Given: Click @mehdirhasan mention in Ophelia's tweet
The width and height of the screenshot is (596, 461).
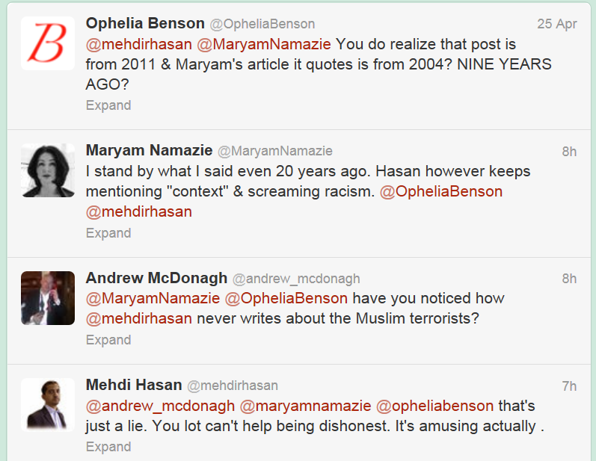Looking at the screenshot, I should 139,44.
